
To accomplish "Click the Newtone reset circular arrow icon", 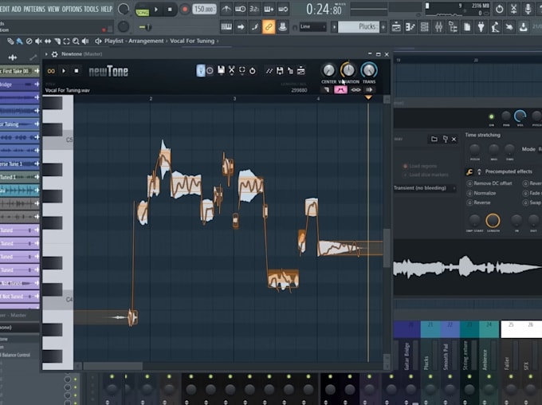I will point(253,70).
